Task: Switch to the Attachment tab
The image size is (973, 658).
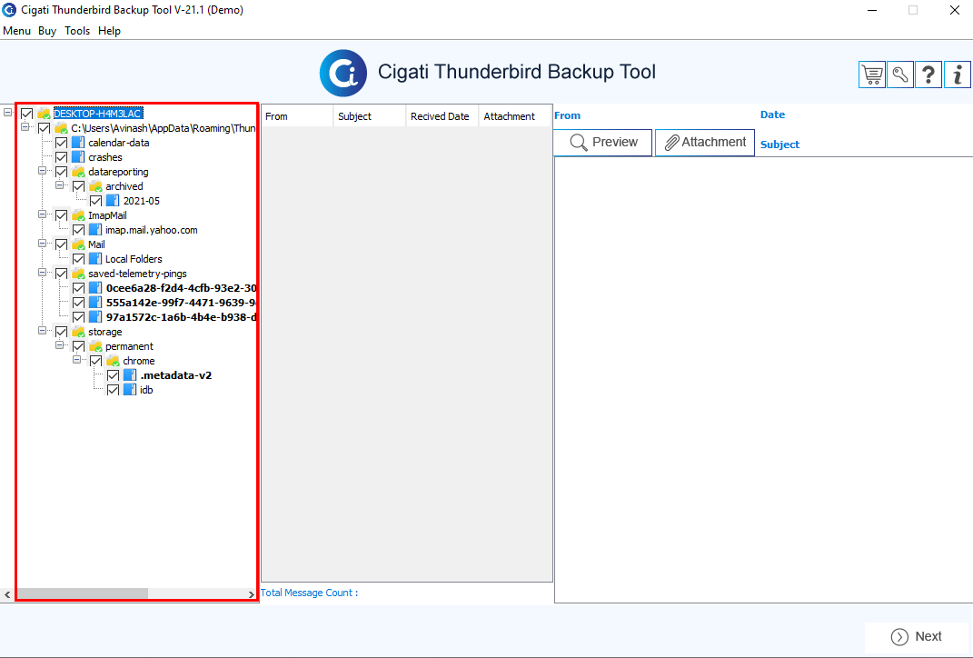Action: [705, 142]
